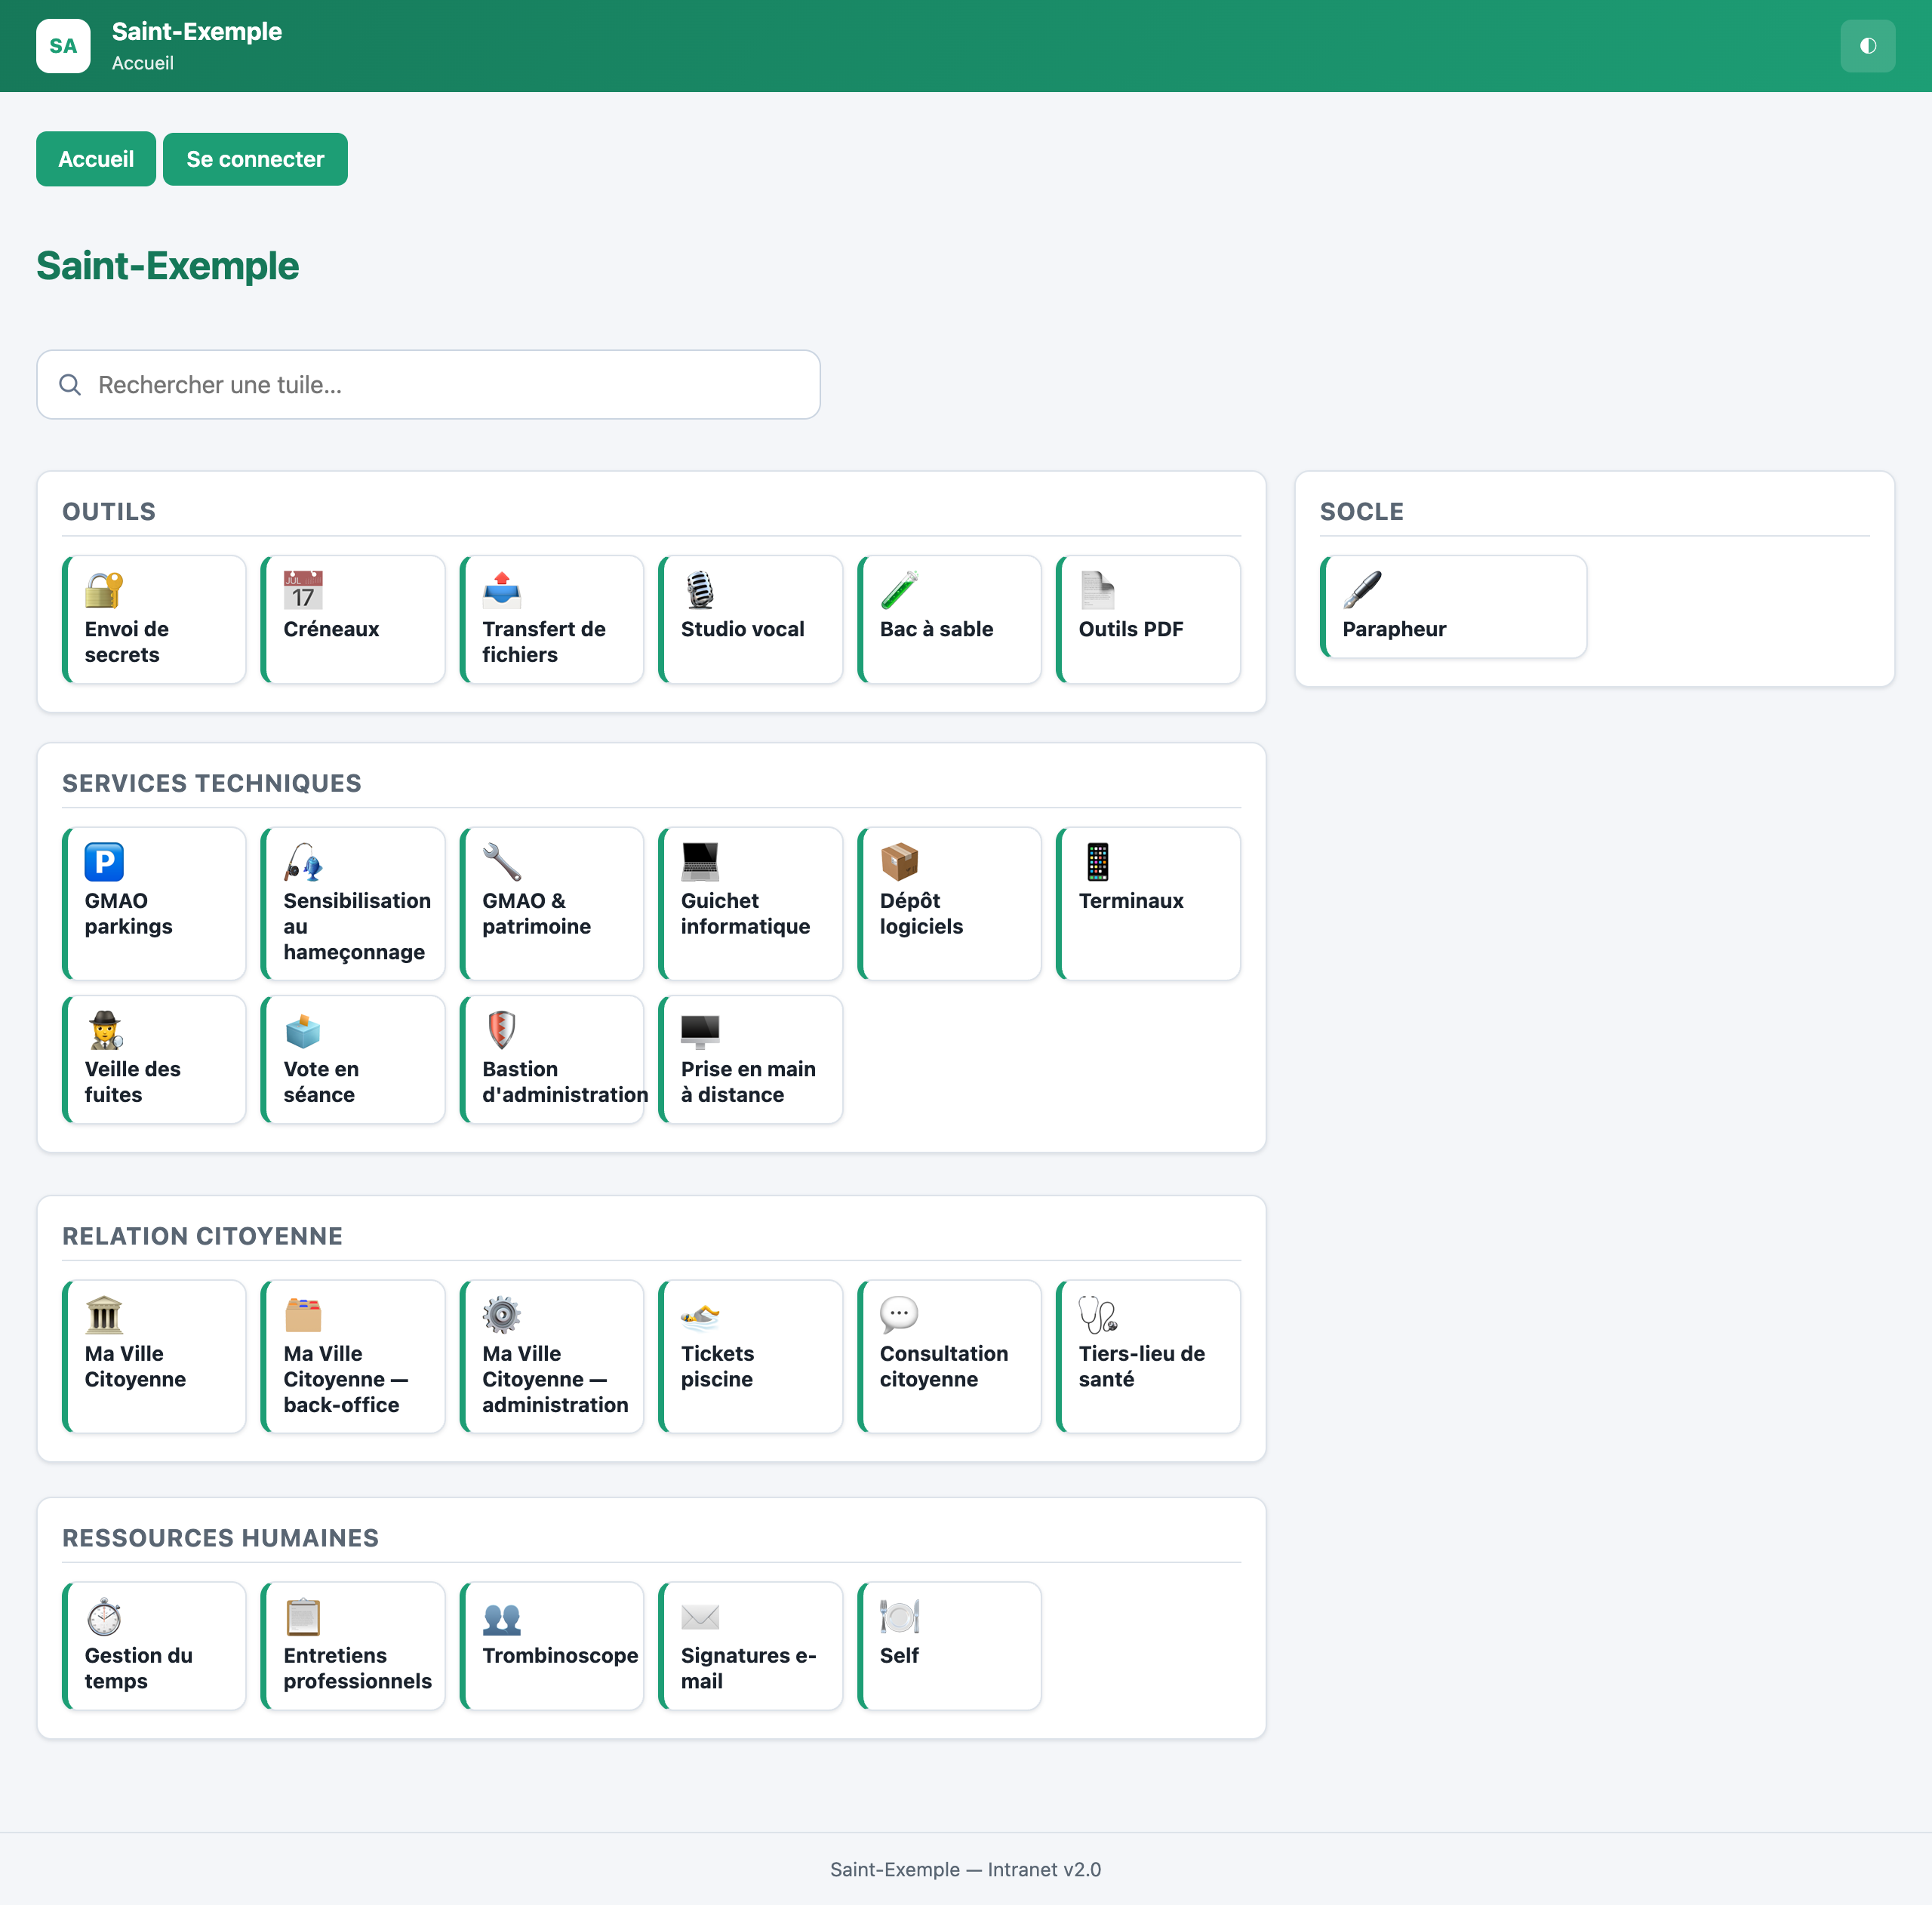Open the Signatures e-mail tile
The image size is (1932, 1905).
(750, 1646)
